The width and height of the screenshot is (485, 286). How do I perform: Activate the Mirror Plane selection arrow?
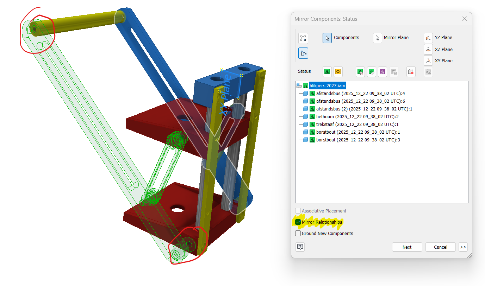378,38
